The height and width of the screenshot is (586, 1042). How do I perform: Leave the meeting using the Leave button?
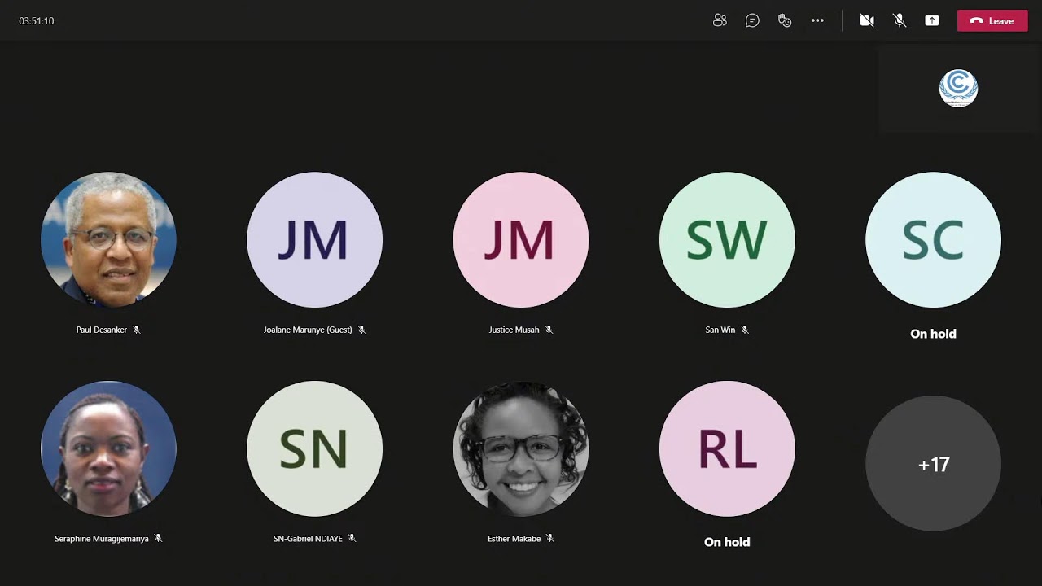pyautogui.click(x=992, y=20)
